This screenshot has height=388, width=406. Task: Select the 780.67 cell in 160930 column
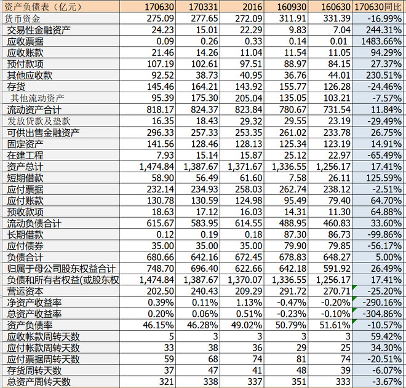click(x=286, y=109)
